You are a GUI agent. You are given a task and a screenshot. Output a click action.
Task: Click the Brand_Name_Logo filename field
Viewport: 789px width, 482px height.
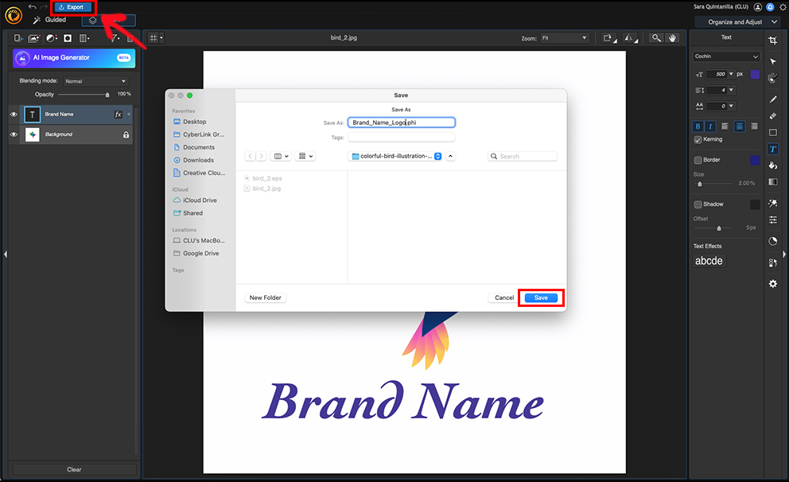[402, 122]
